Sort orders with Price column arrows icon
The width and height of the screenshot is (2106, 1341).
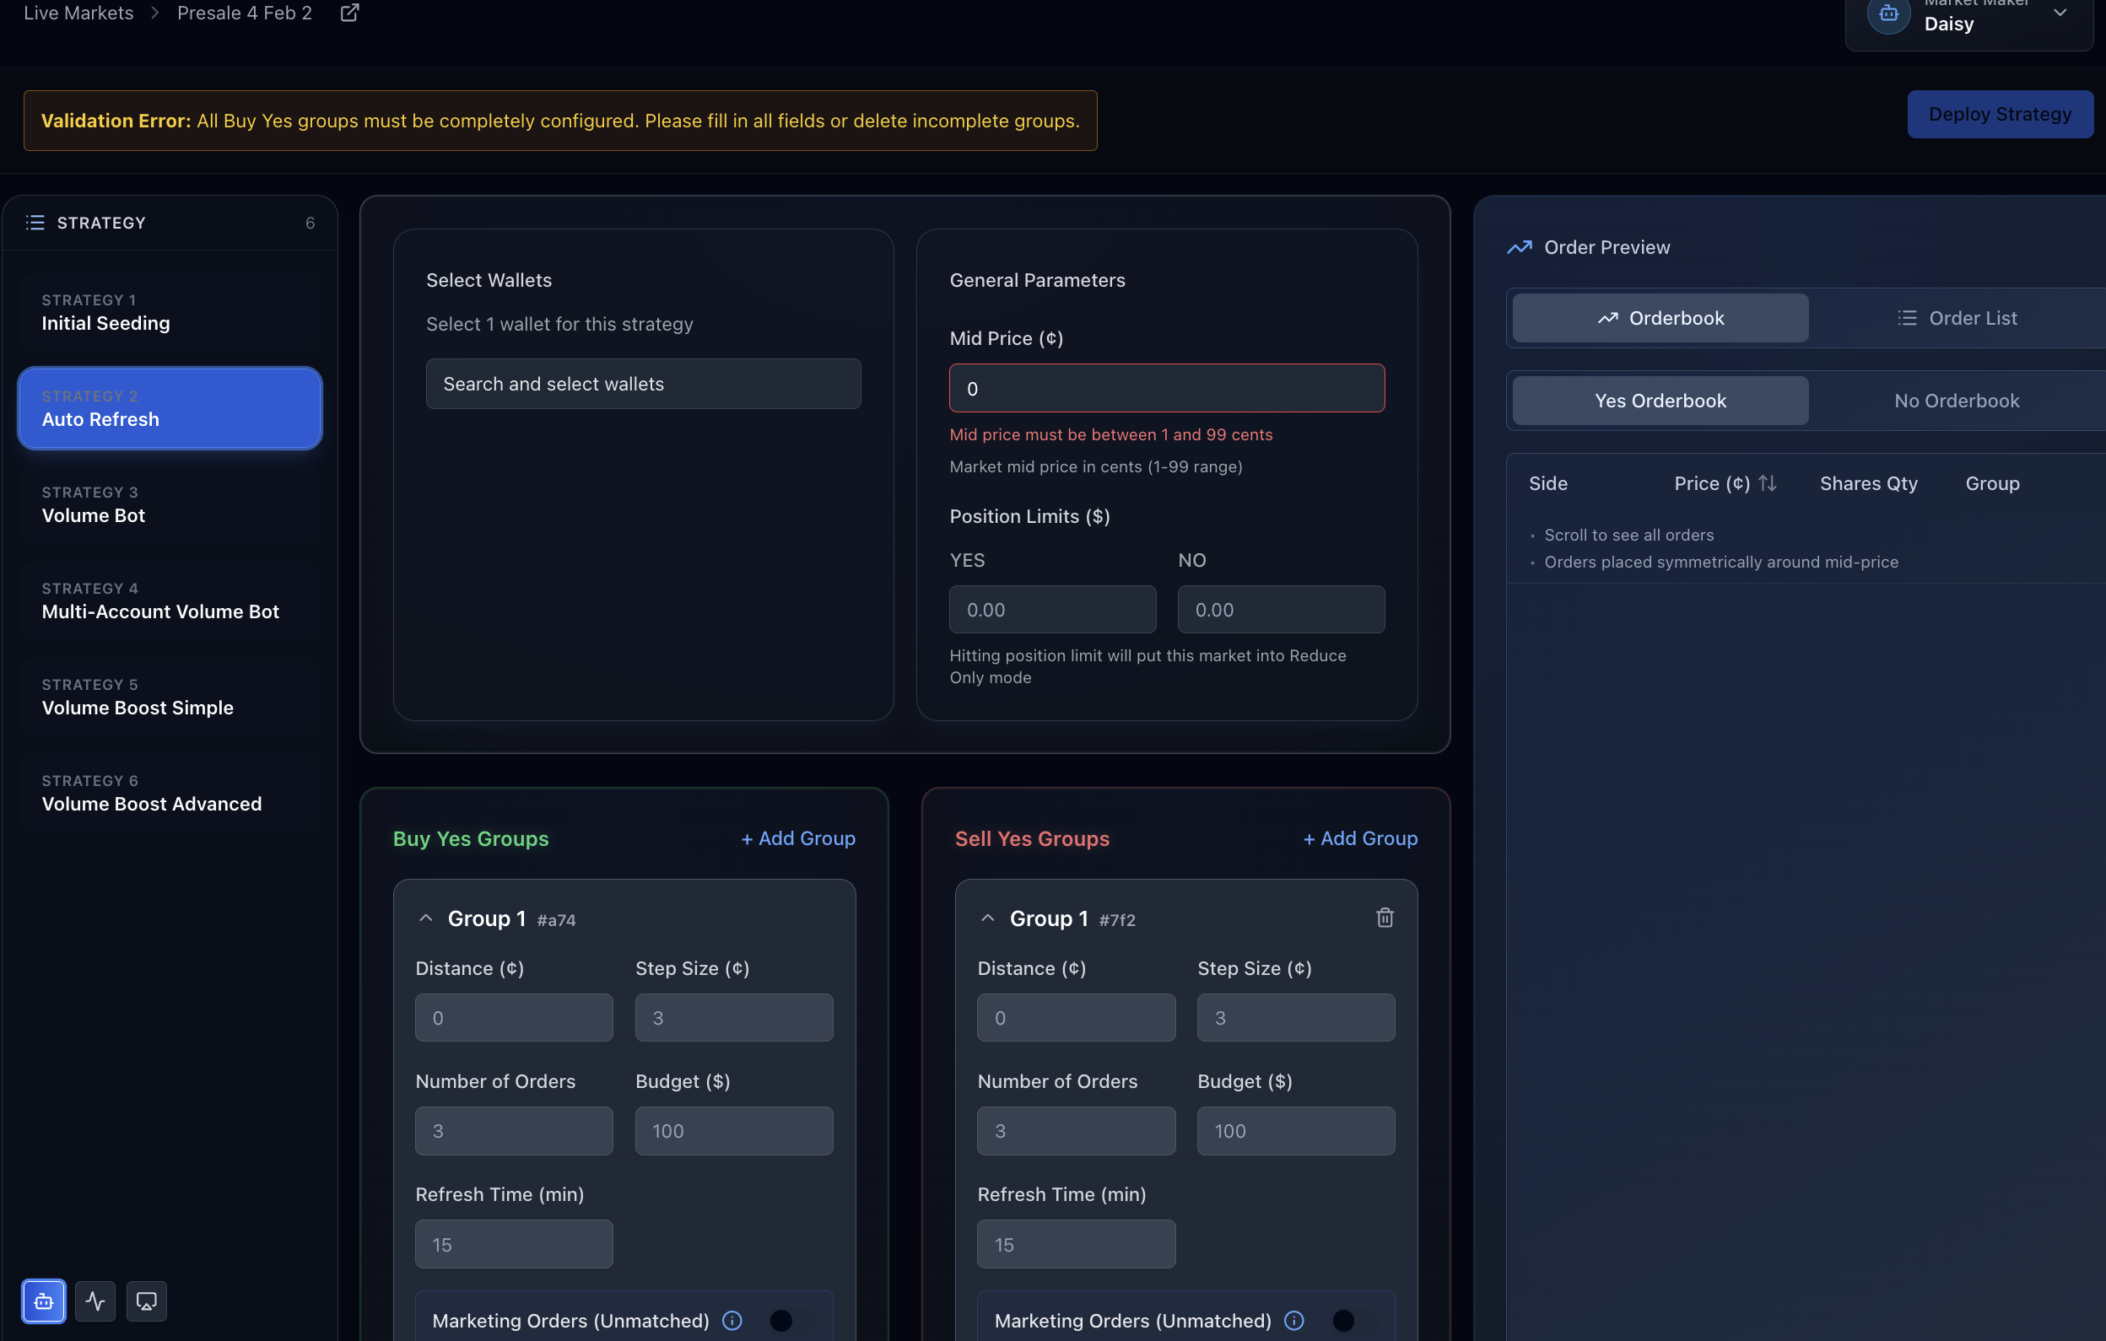[1768, 483]
